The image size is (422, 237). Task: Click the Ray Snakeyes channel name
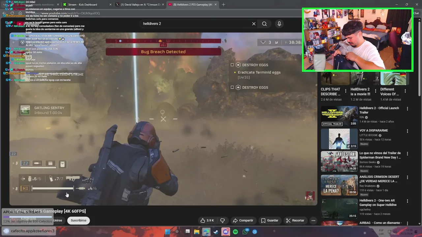click(368, 186)
